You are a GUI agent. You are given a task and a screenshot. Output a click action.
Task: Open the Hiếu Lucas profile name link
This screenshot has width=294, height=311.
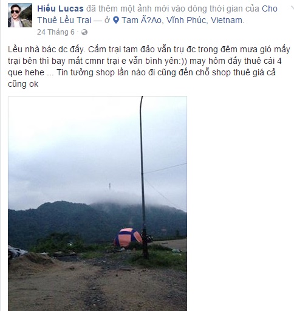click(x=60, y=9)
